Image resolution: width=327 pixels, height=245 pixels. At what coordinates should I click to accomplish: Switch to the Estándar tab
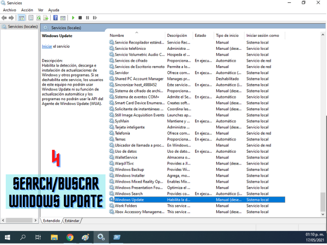coord(72,220)
